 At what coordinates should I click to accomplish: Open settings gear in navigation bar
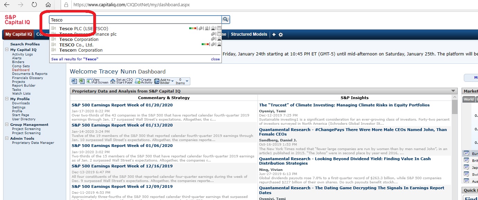click(281, 35)
